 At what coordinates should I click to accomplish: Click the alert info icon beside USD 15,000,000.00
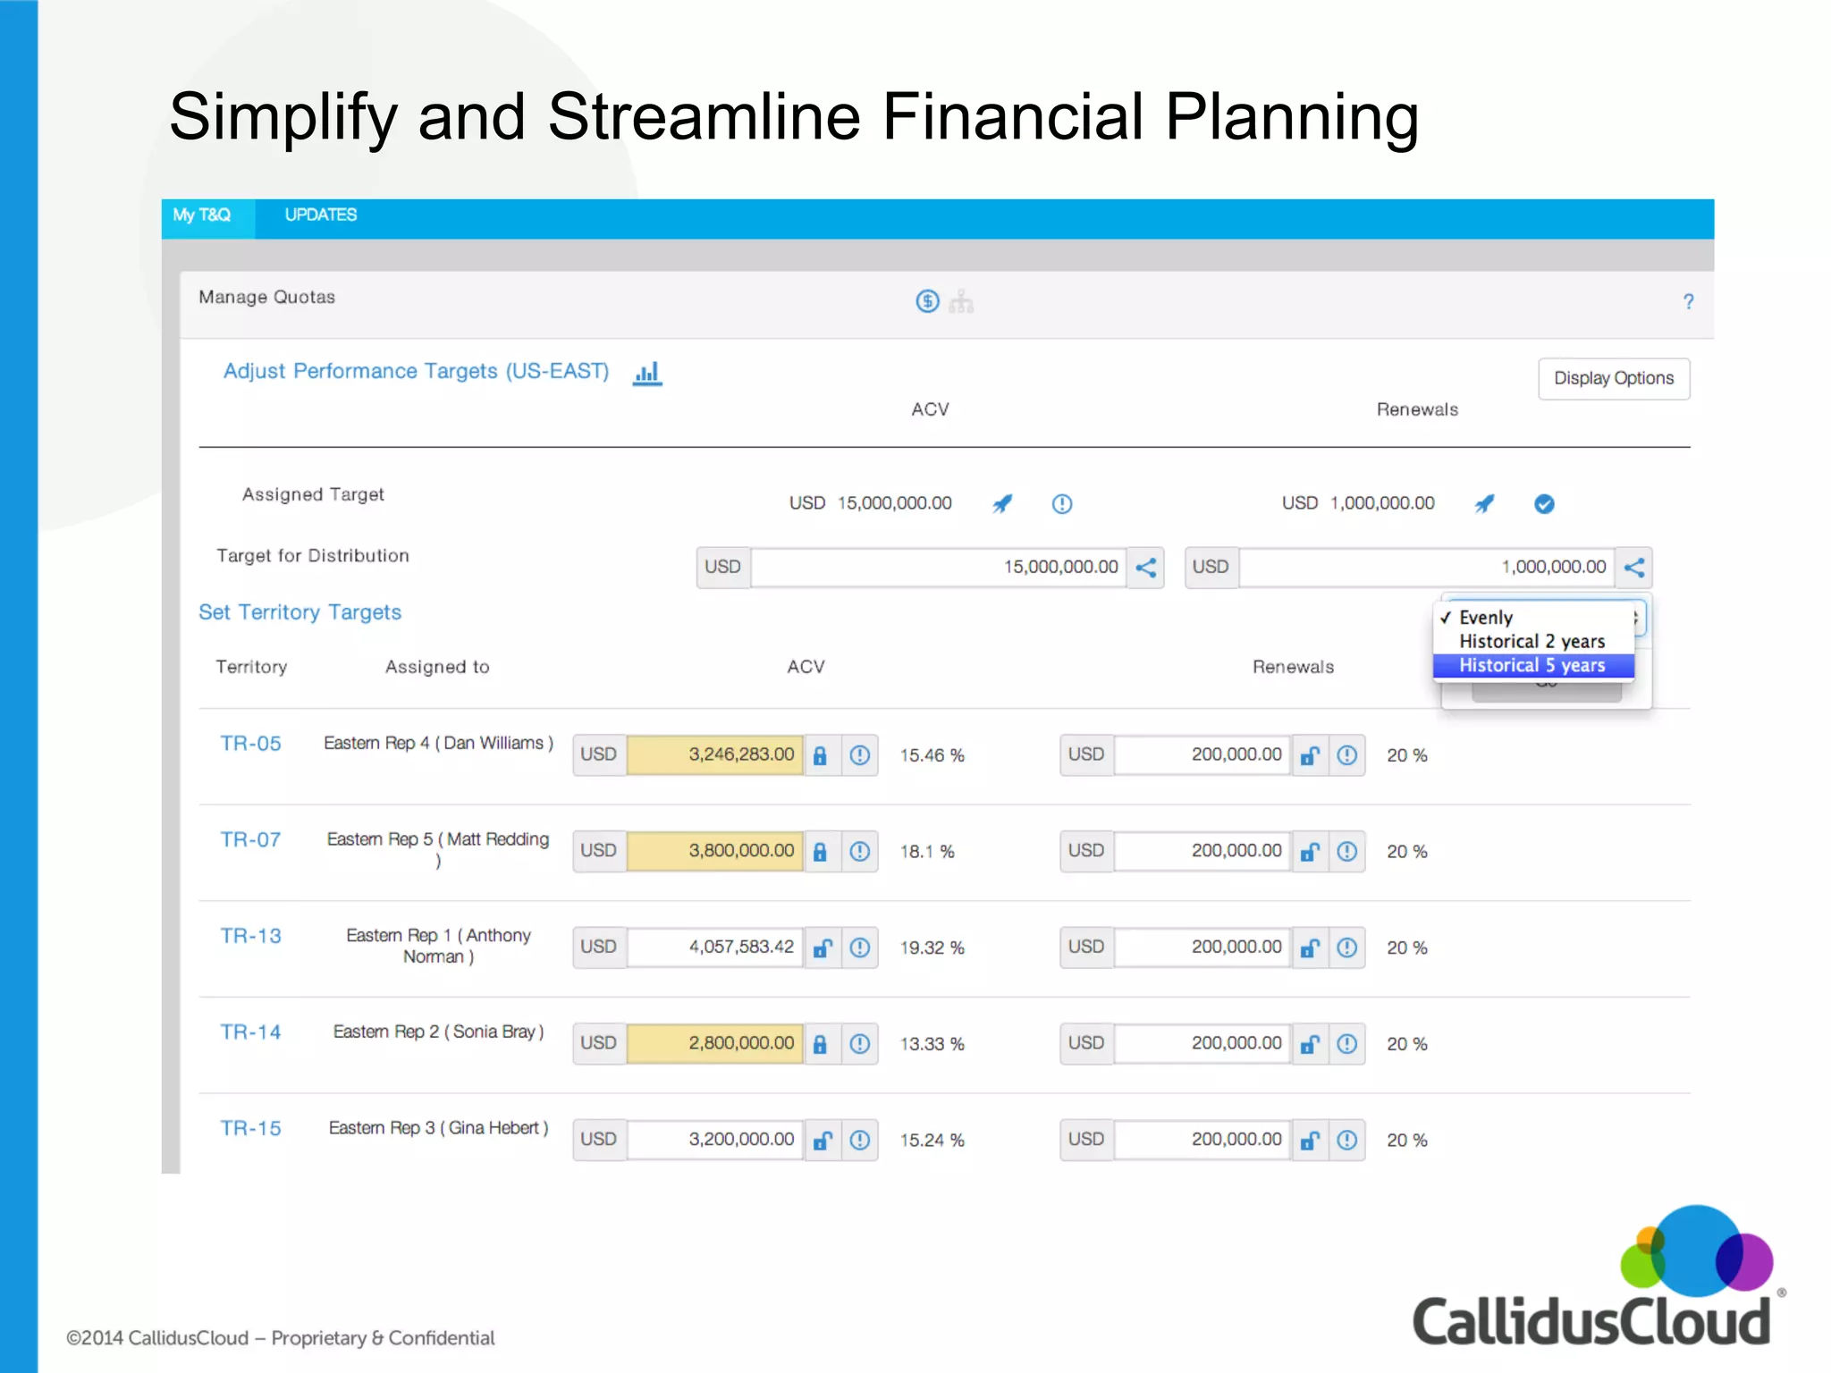pos(1061,504)
